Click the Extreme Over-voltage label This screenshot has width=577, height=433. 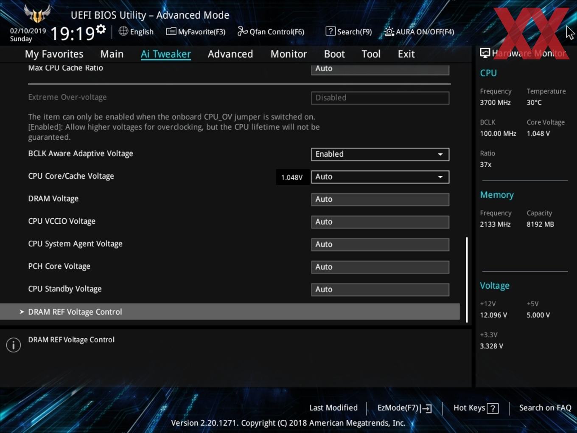67,97
